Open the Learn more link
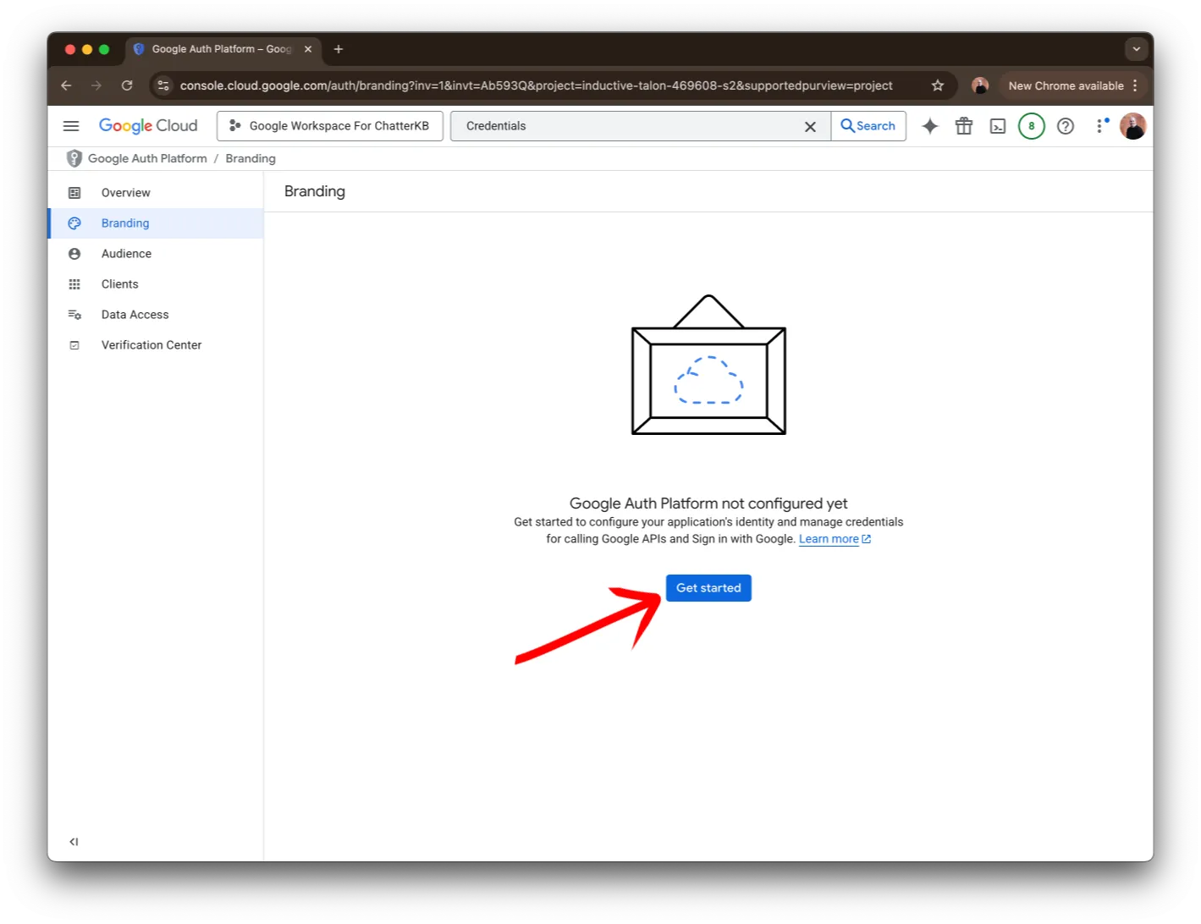The height and width of the screenshot is (924, 1201). [x=835, y=539]
